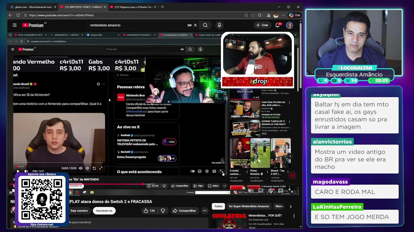This screenshot has height=232, width=414.
Task: Open on-screen keyboard in outer search box
Action: click(x=190, y=25)
